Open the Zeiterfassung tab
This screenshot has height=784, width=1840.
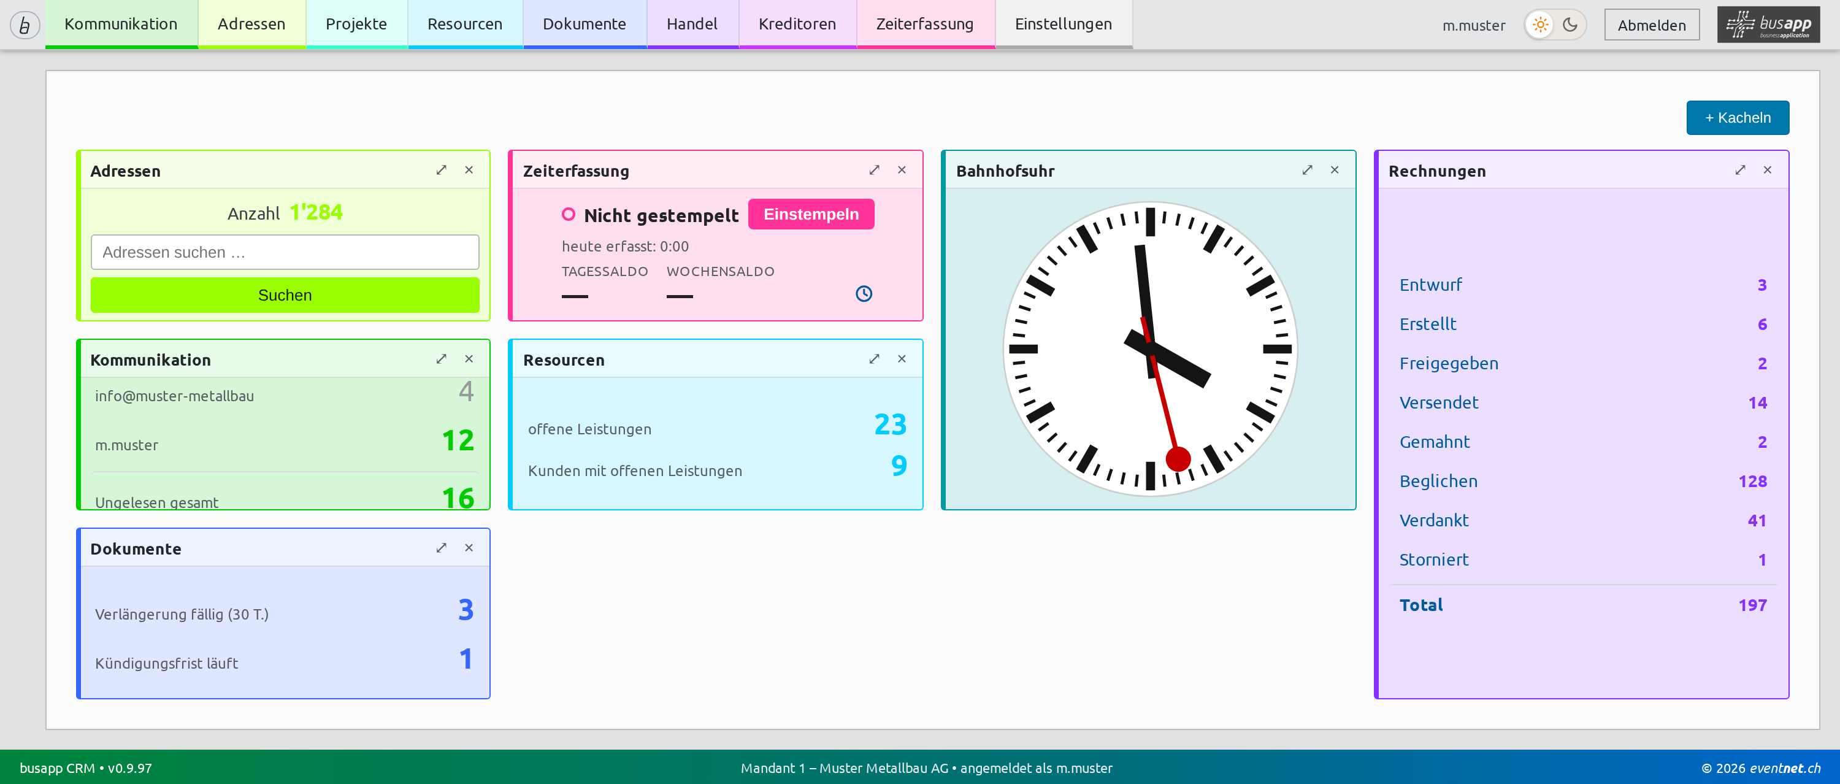click(925, 25)
